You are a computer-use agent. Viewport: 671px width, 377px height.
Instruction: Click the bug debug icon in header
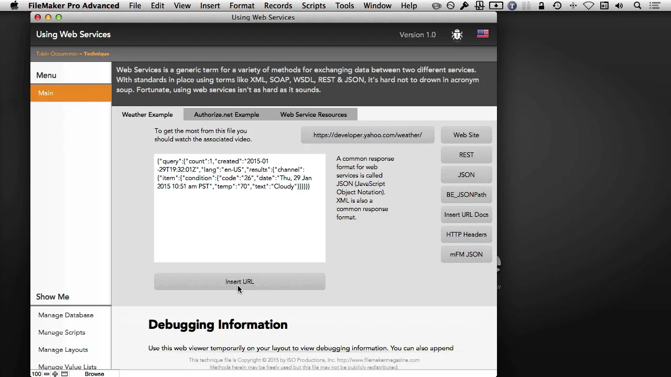pyautogui.click(x=457, y=35)
